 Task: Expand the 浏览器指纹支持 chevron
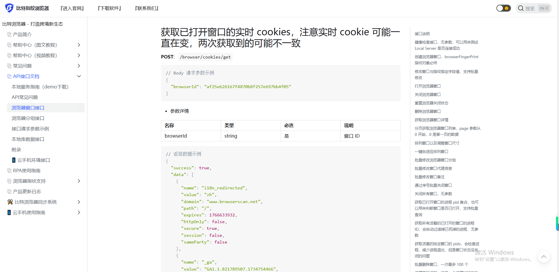tap(79, 181)
